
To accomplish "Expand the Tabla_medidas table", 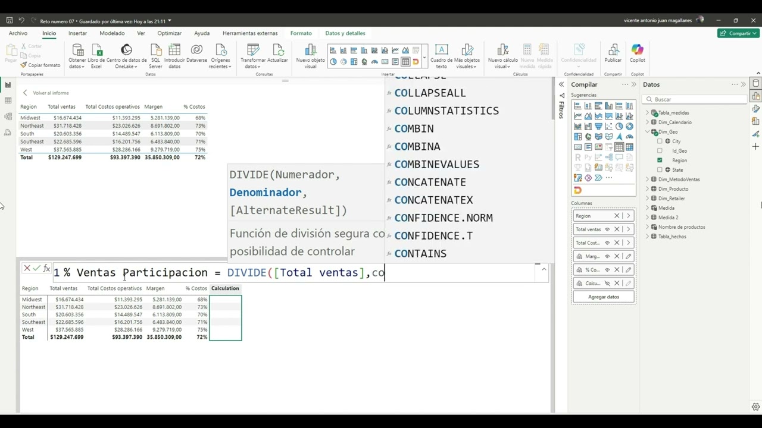I will coord(647,113).
